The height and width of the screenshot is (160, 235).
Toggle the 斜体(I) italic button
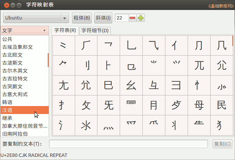click(x=103, y=18)
